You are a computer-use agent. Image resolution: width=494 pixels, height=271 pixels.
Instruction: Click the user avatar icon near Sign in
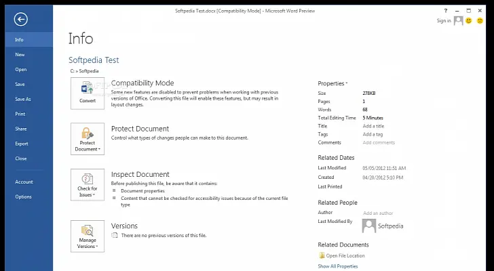point(458,21)
